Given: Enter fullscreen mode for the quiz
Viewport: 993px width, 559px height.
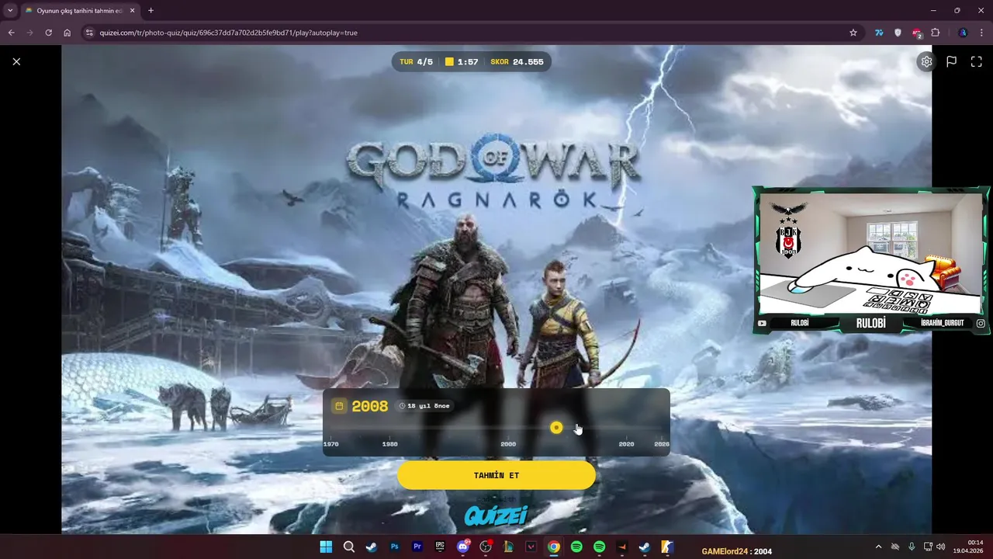Looking at the screenshot, I should [x=977, y=61].
